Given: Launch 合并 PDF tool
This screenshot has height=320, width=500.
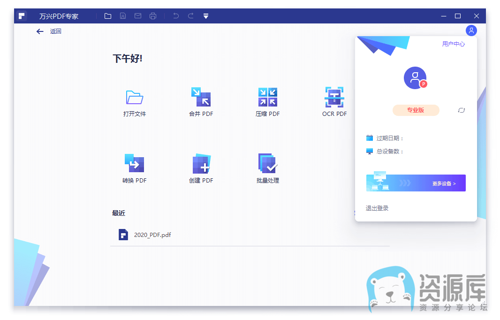Looking at the screenshot, I should tap(201, 102).
